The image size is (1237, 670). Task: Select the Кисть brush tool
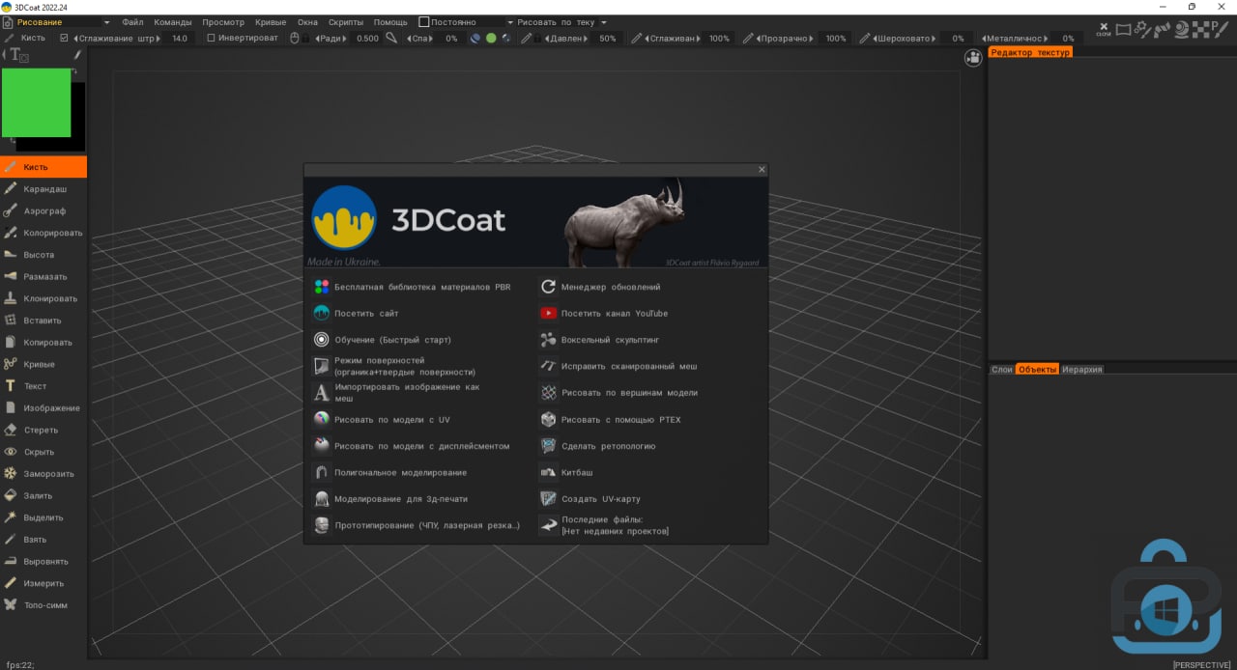43,167
